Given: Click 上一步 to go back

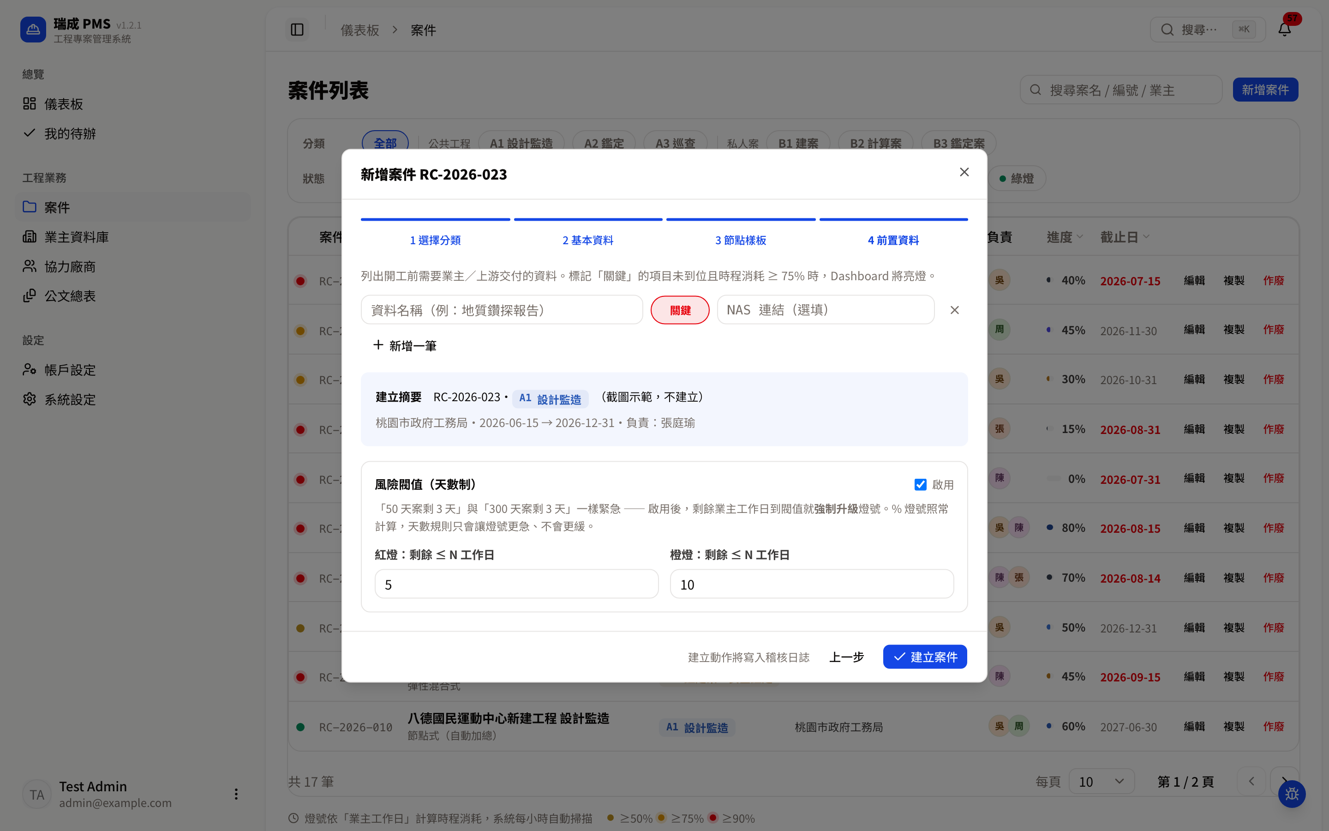Looking at the screenshot, I should (x=846, y=657).
